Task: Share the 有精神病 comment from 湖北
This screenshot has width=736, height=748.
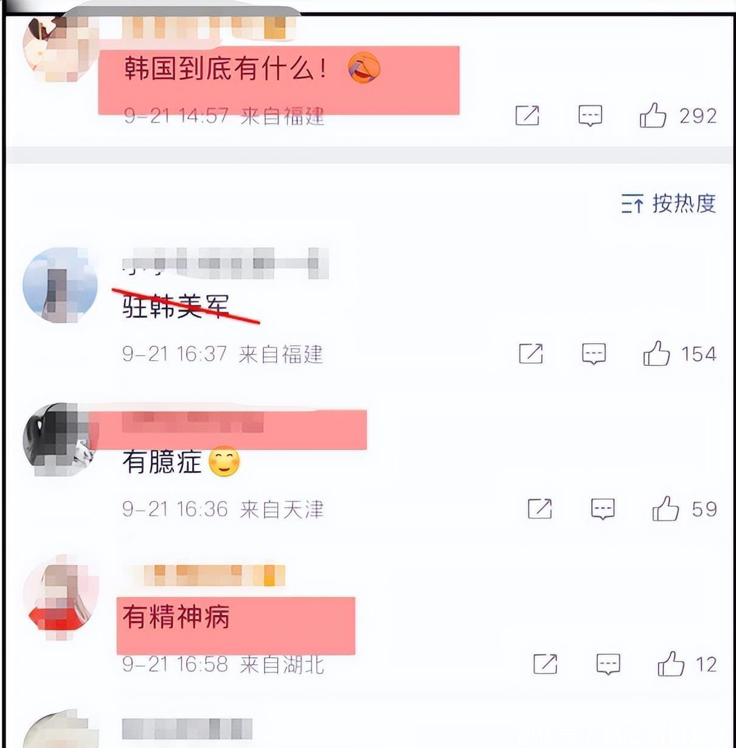Action: (546, 664)
